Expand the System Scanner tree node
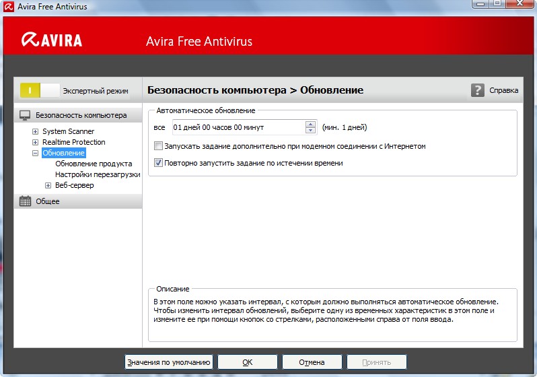This screenshot has height=377, width=537. 35,131
